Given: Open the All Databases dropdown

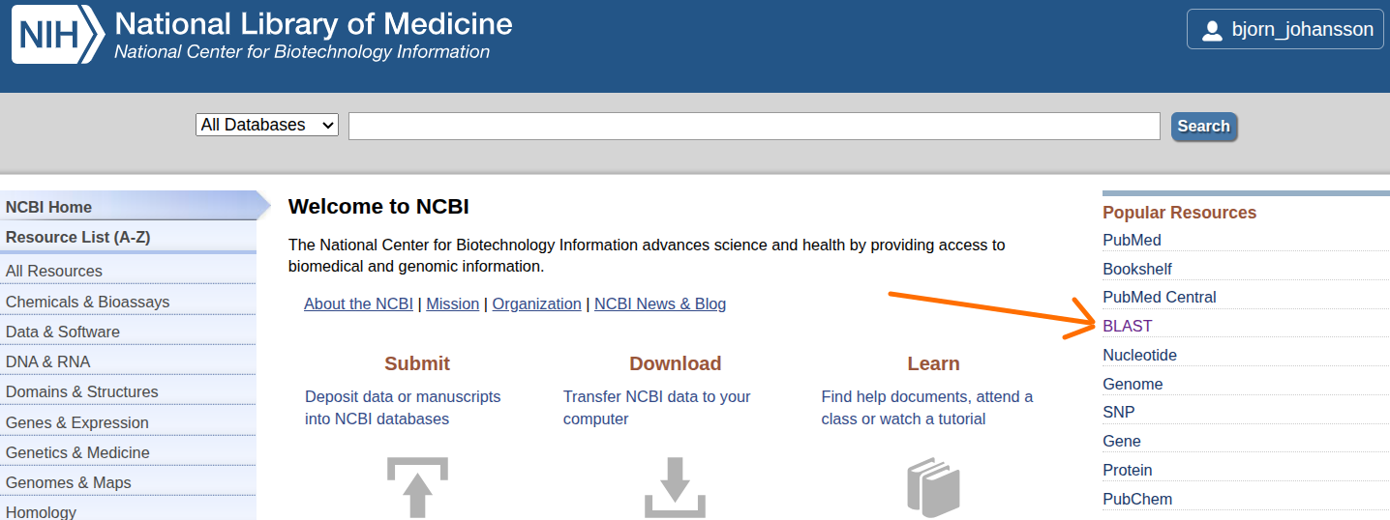Looking at the screenshot, I should (266, 125).
